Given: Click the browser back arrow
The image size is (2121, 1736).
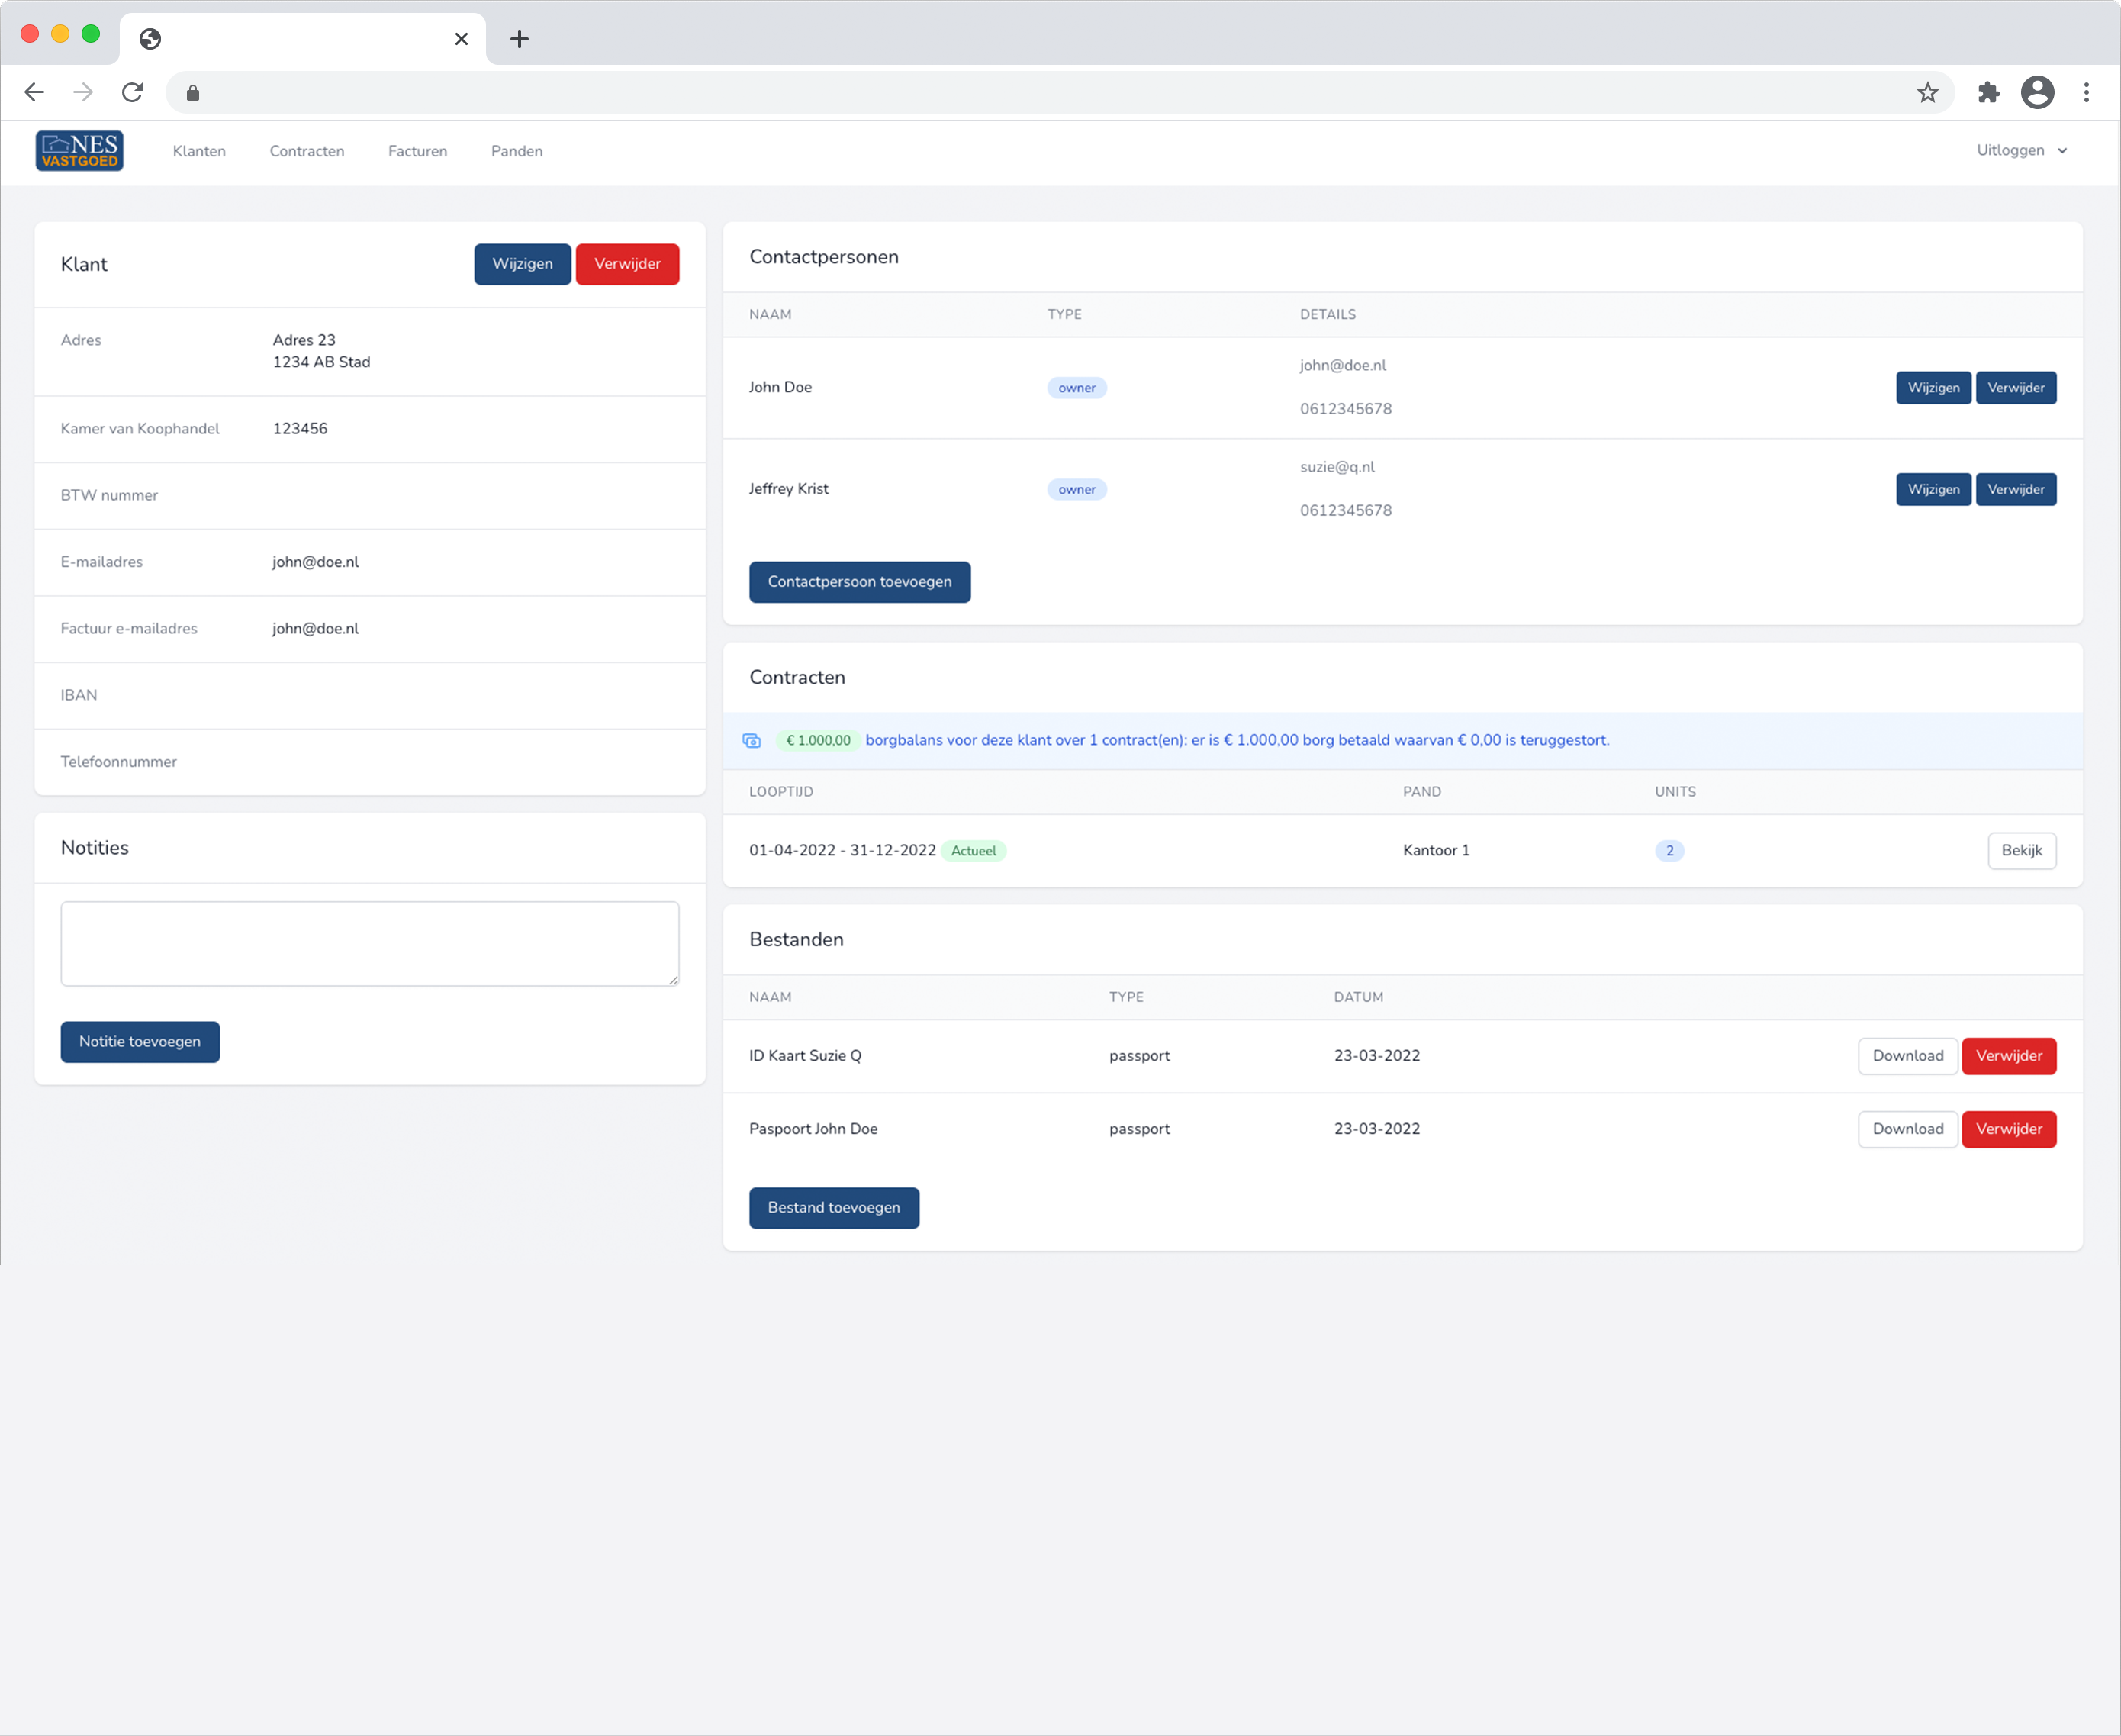Looking at the screenshot, I should pyautogui.click(x=34, y=93).
